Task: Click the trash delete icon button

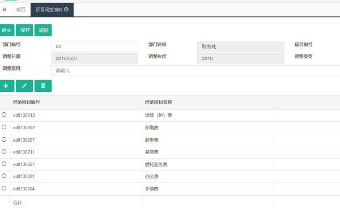Action: (x=43, y=86)
